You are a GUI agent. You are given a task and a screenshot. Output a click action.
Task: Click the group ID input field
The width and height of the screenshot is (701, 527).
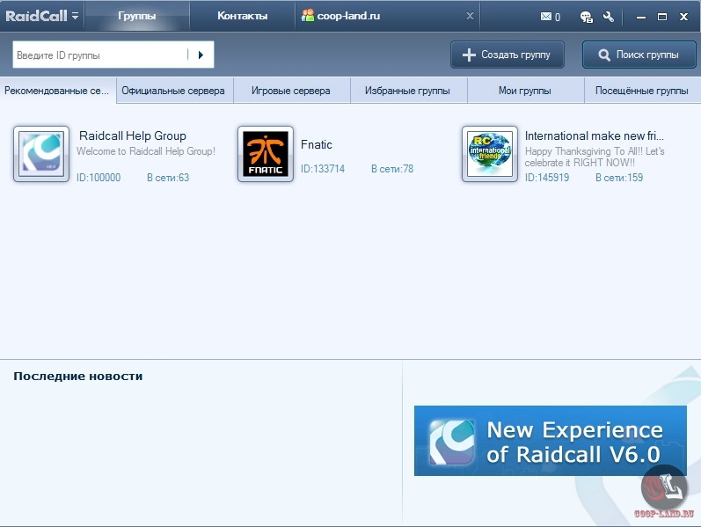tap(99, 55)
